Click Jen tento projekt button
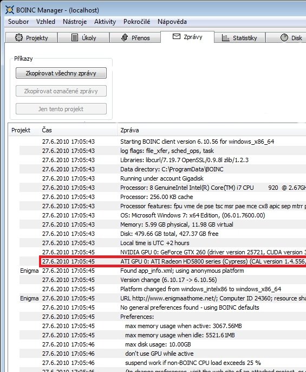 click(x=61, y=109)
